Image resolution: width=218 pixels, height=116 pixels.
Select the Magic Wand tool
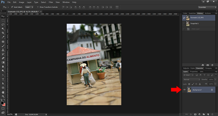[x=3, y=29]
